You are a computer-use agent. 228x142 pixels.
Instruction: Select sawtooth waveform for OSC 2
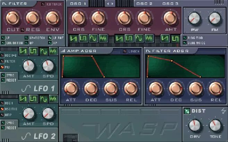pos(119,39)
